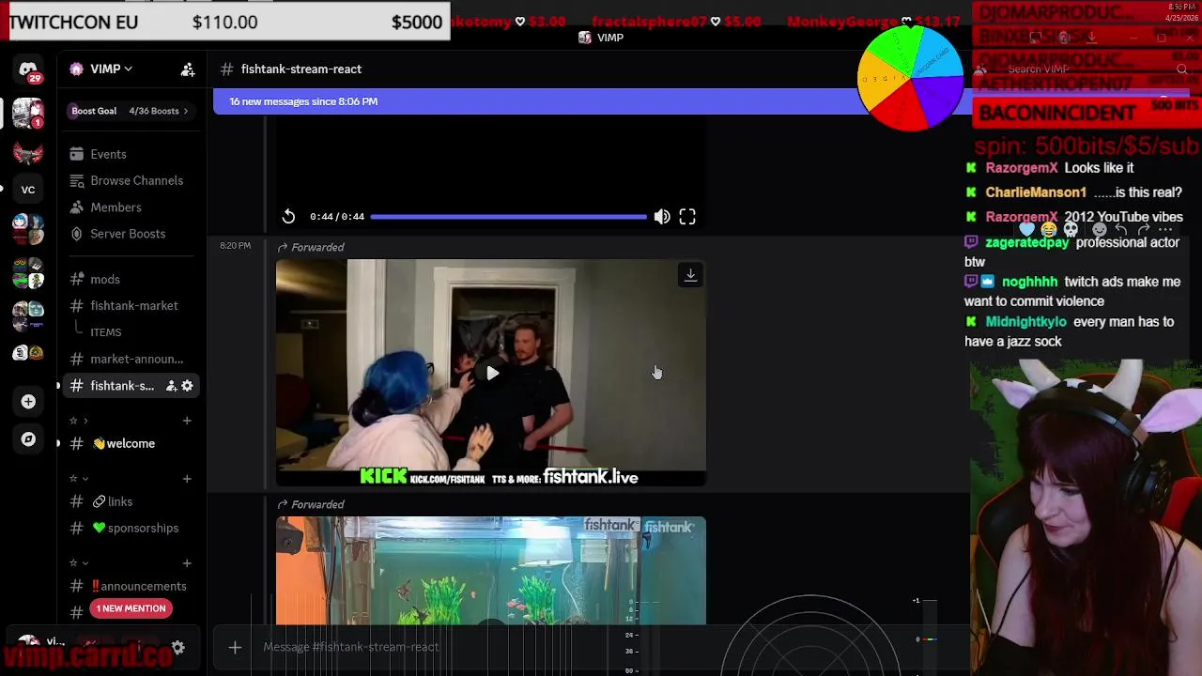Image resolution: width=1202 pixels, height=676 pixels.
Task: Open the VC server icon
Action: pos(28,190)
